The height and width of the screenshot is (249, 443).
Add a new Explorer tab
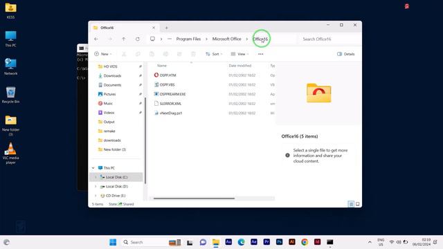(166, 28)
